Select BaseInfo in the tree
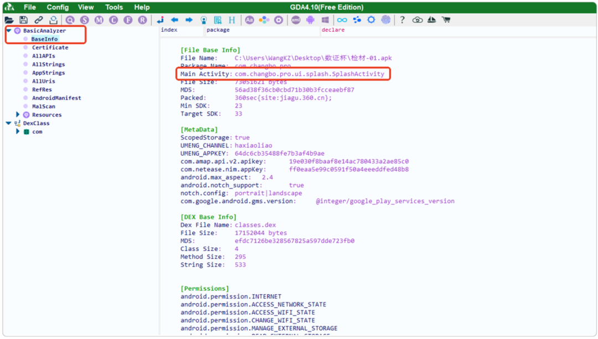Screen dimensions: 598x339 (x=44, y=39)
